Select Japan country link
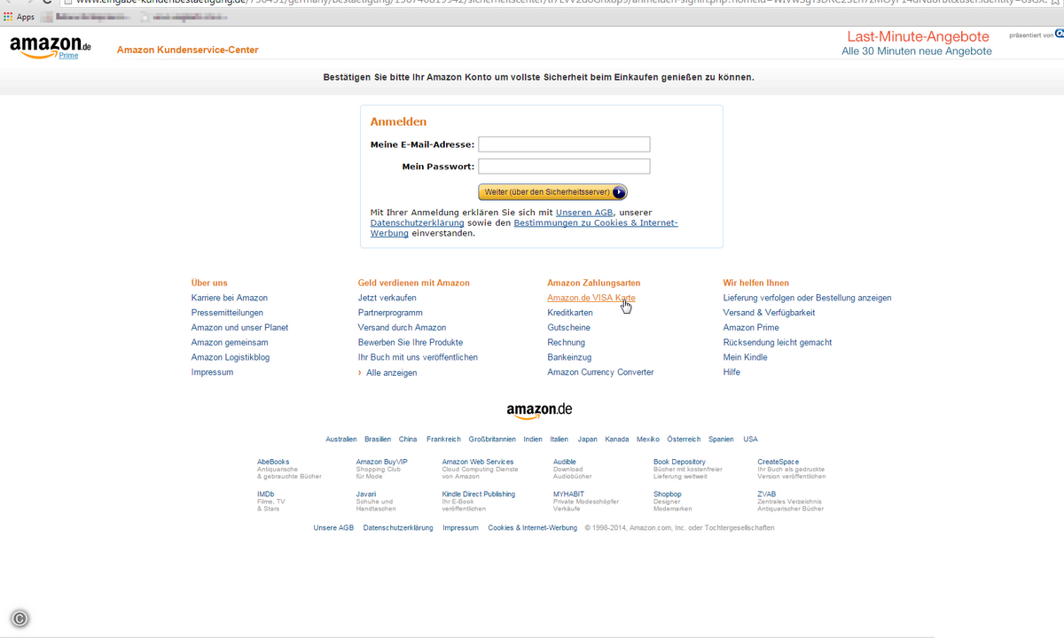This screenshot has width=1064, height=638. click(587, 440)
